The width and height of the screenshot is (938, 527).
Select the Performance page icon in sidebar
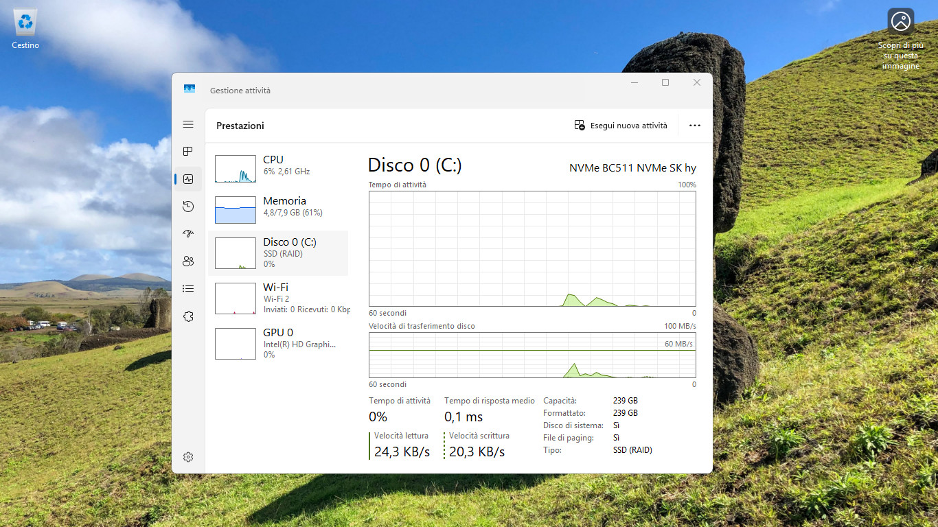tap(188, 179)
